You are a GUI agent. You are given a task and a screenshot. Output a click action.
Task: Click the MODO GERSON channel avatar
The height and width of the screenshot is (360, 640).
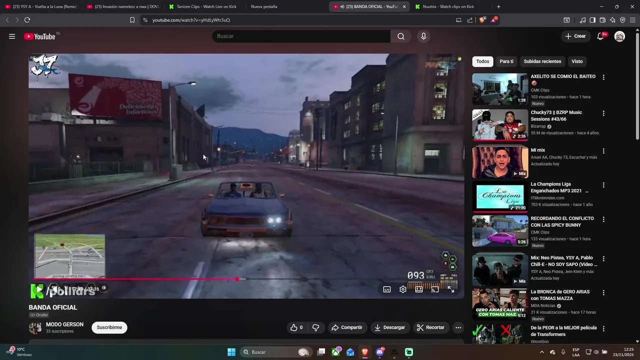coord(35,327)
